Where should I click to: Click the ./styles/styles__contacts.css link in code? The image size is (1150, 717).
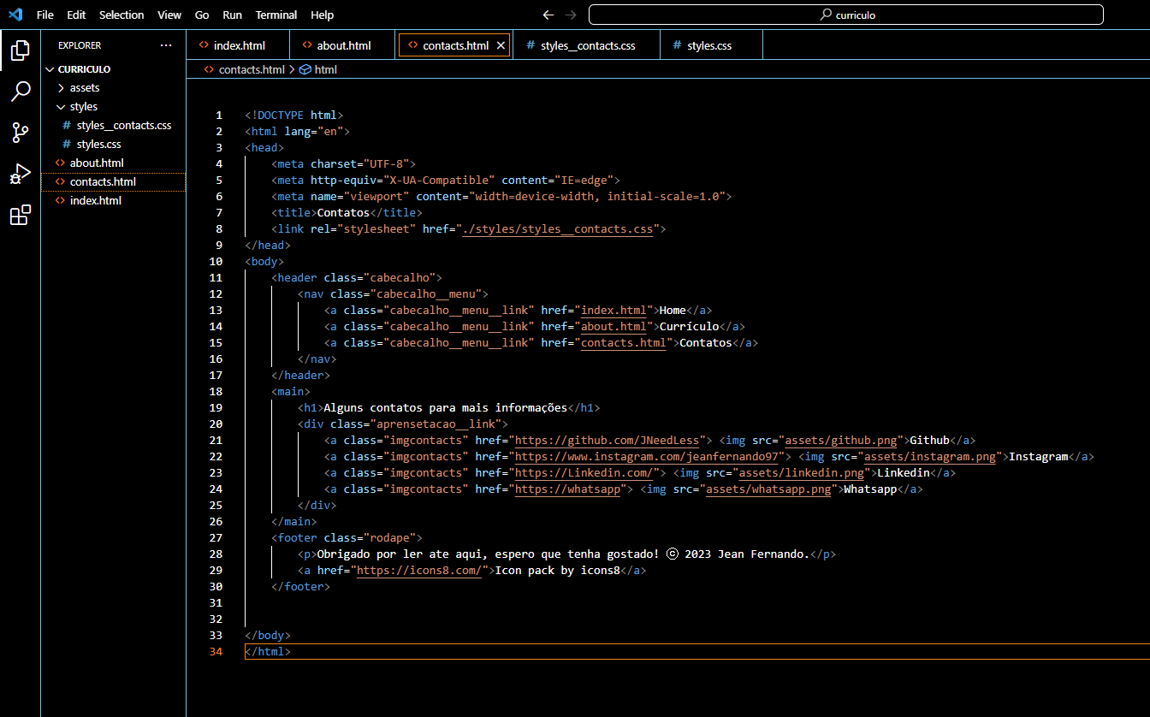pos(557,229)
